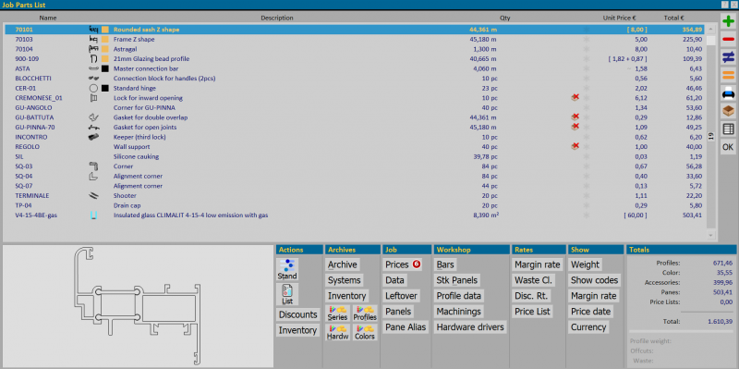Sort by the Qty column header
Image resolution: width=739 pixels, height=369 pixels.
tap(504, 18)
